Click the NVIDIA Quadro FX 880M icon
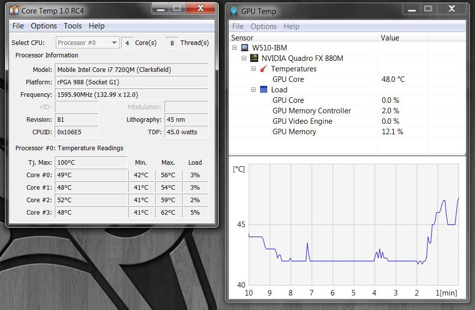The height and width of the screenshot is (310, 475). [254, 58]
